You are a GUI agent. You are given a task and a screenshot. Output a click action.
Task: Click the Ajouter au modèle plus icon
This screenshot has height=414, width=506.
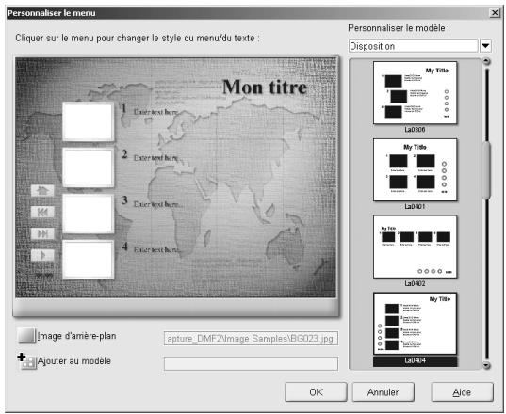pyautogui.click(x=26, y=361)
